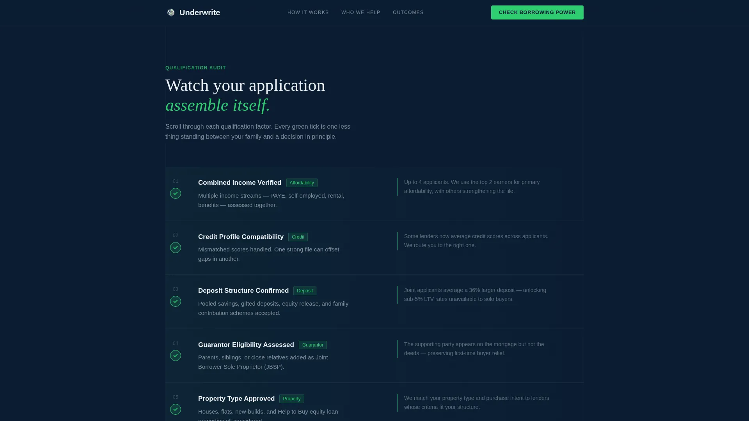Click the Check Borrowing Power button

pyautogui.click(x=537, y=12)
